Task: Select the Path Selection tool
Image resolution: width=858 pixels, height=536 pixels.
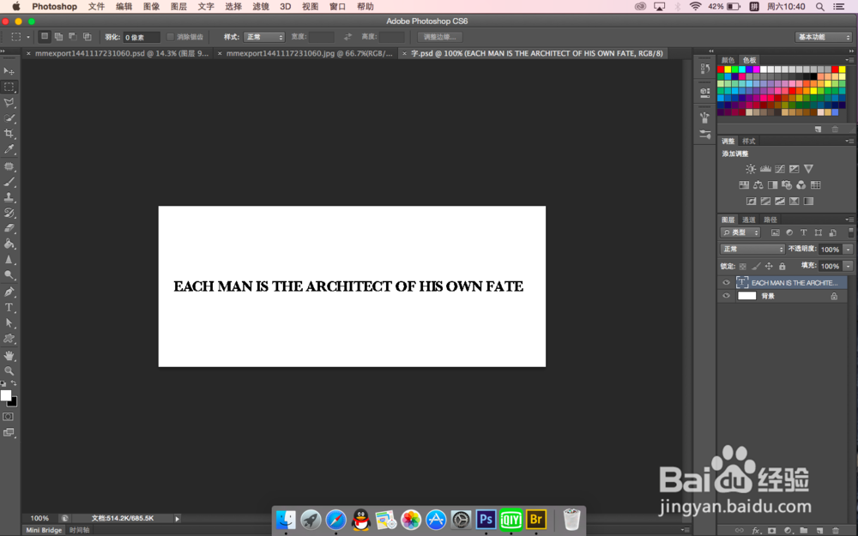Action: (9, 322)
